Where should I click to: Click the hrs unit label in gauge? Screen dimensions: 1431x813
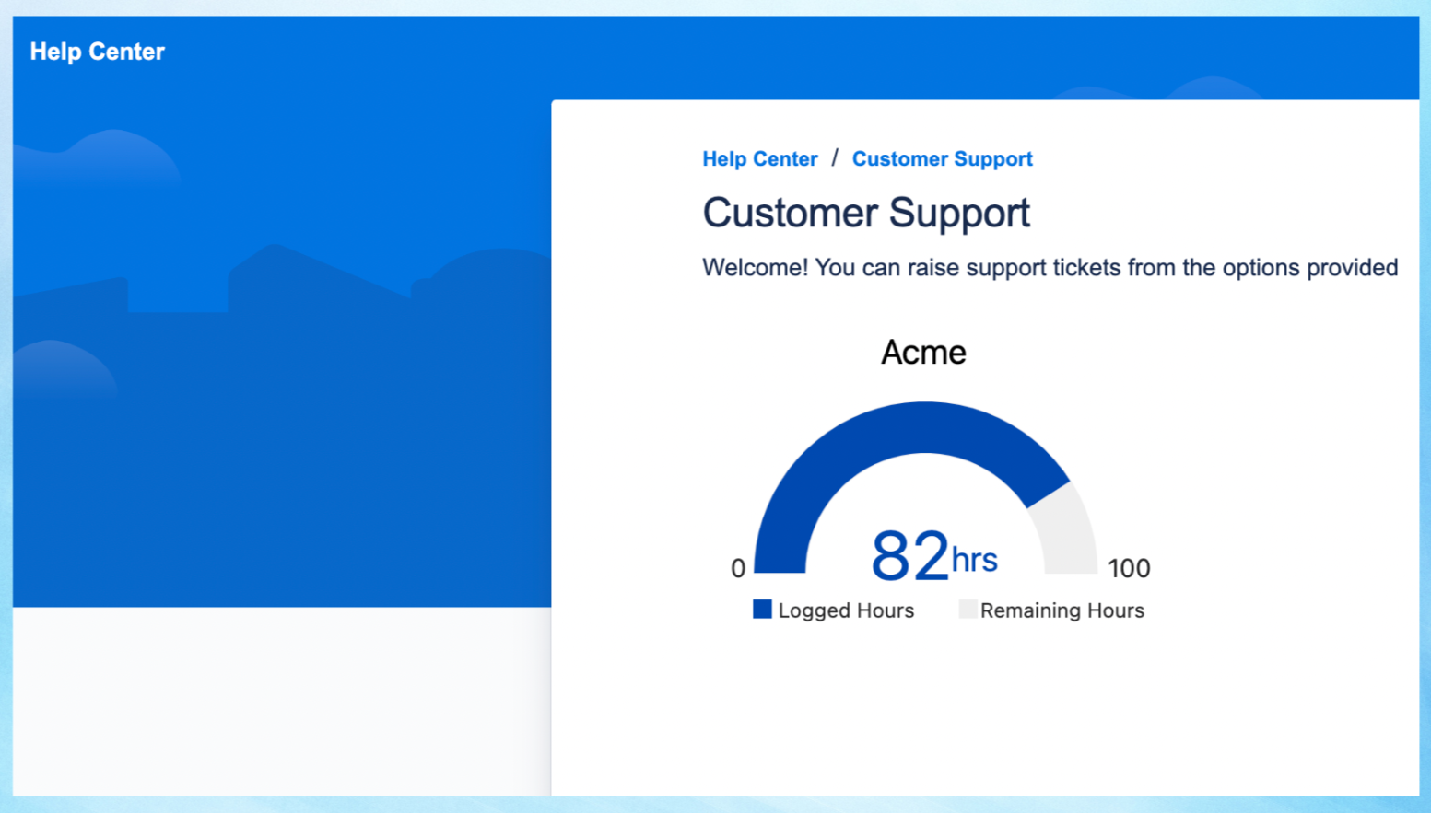pos(974,560)
